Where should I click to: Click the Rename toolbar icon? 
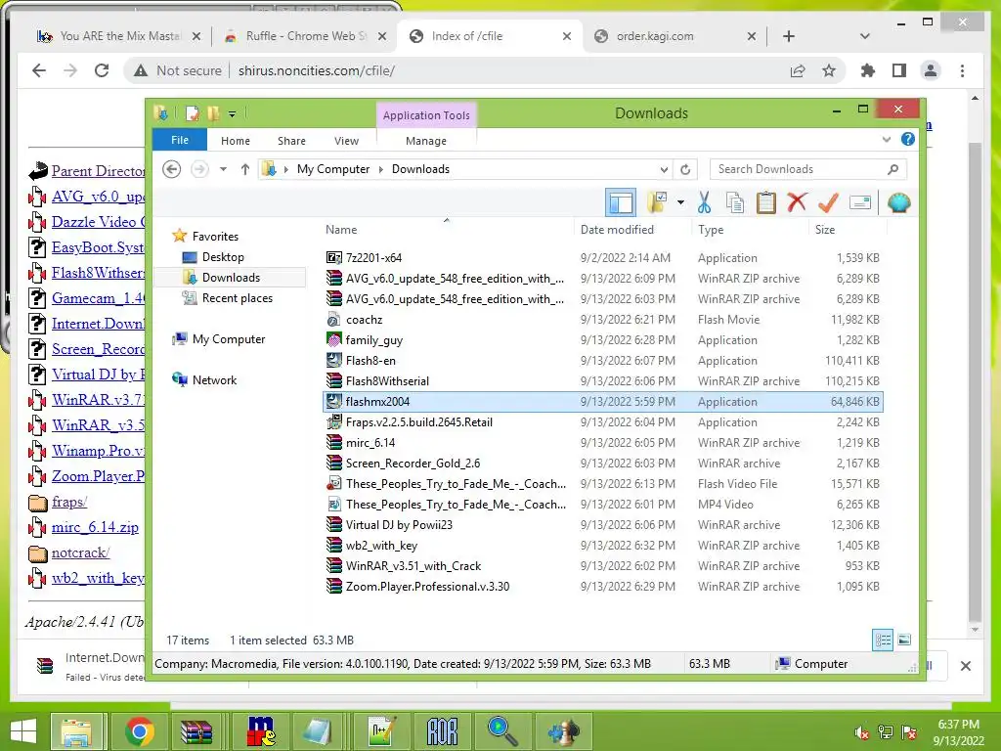[860, 202]
